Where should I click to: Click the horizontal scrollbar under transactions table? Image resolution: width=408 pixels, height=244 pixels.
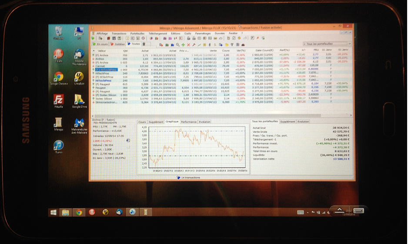[x=207, y=115]
